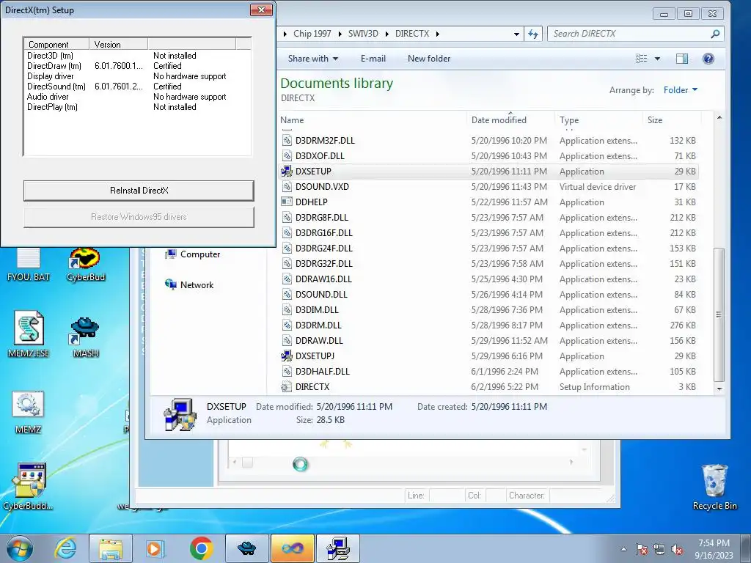Switch to infinity-icon app on taskbar
Screen dimensions: 751x563
292,548
